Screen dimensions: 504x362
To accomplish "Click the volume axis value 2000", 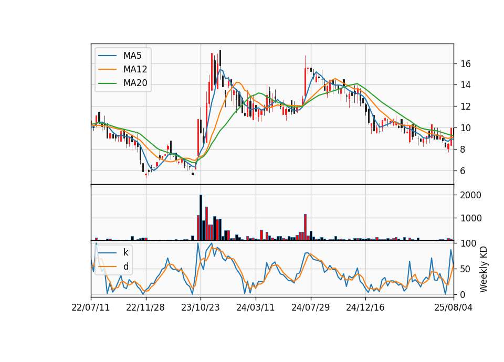I will click(470, 195).
